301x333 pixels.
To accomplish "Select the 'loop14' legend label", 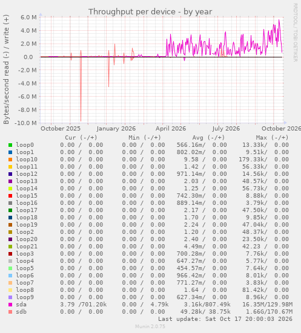I will click(x=27, y=188).
